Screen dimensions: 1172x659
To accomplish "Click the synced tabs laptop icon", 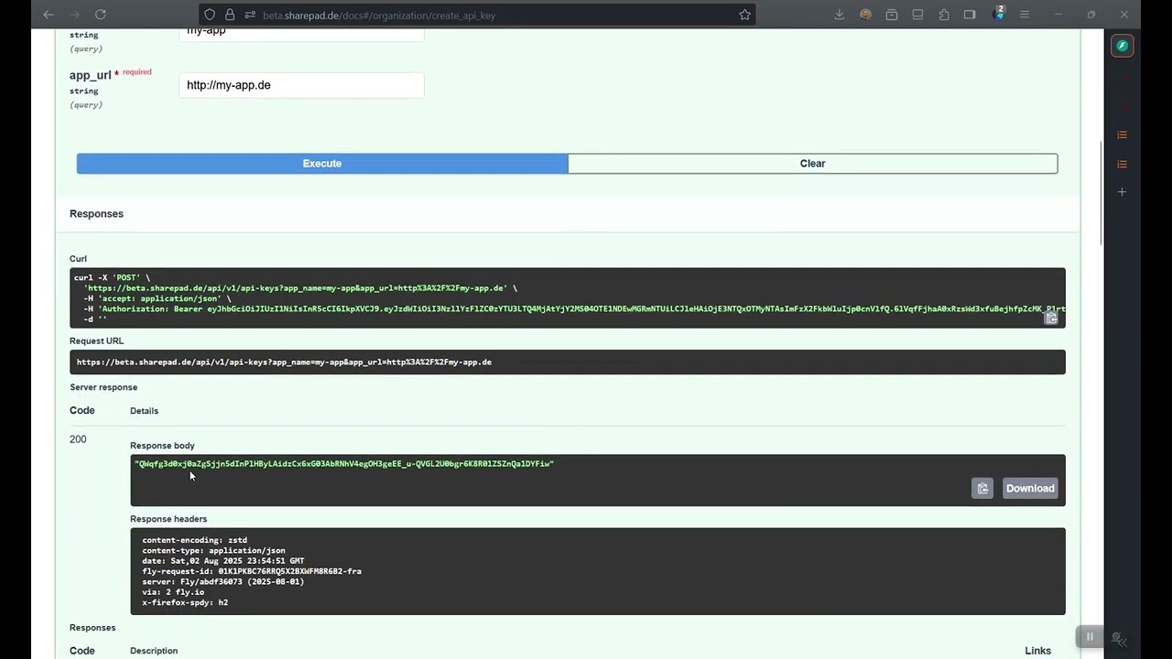I will [917, 15].
